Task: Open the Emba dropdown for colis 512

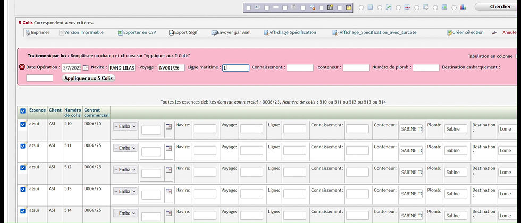Action: click(x=125, y=169)
